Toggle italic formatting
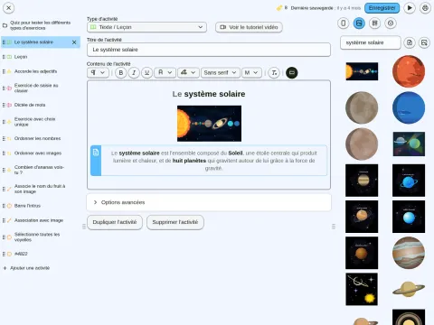The image size is (434, 325). 134,72
